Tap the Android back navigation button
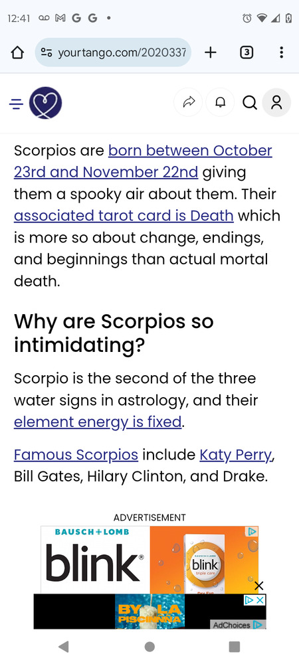This screenshot has width=299, height=664. (64, 647)
